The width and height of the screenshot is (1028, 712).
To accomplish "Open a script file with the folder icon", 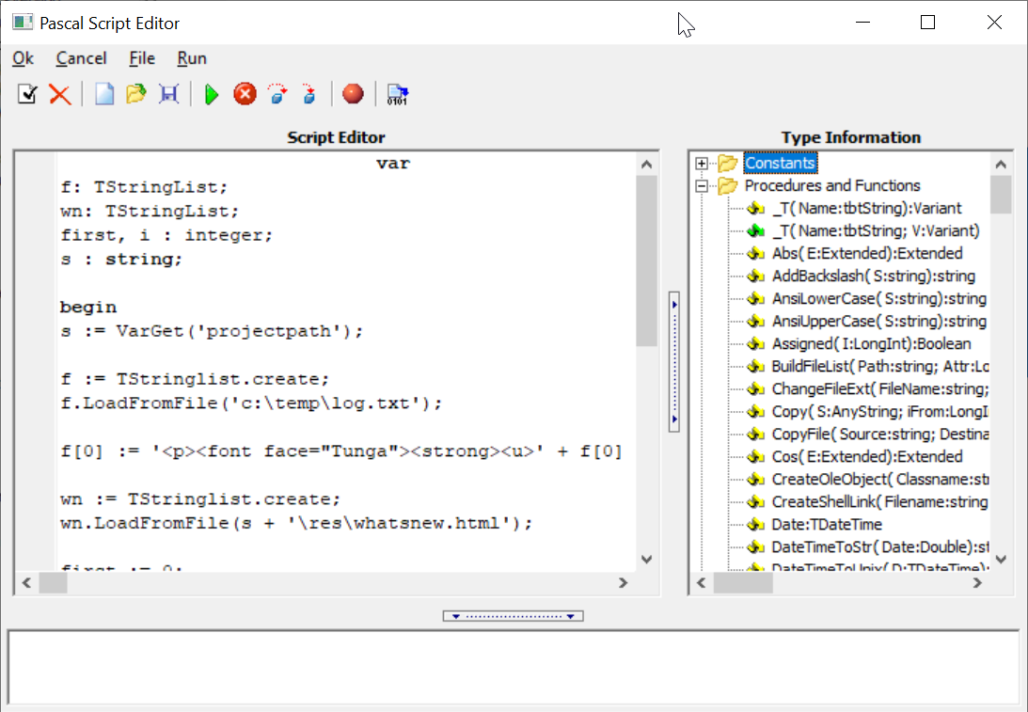I will [x=135, y=93].
